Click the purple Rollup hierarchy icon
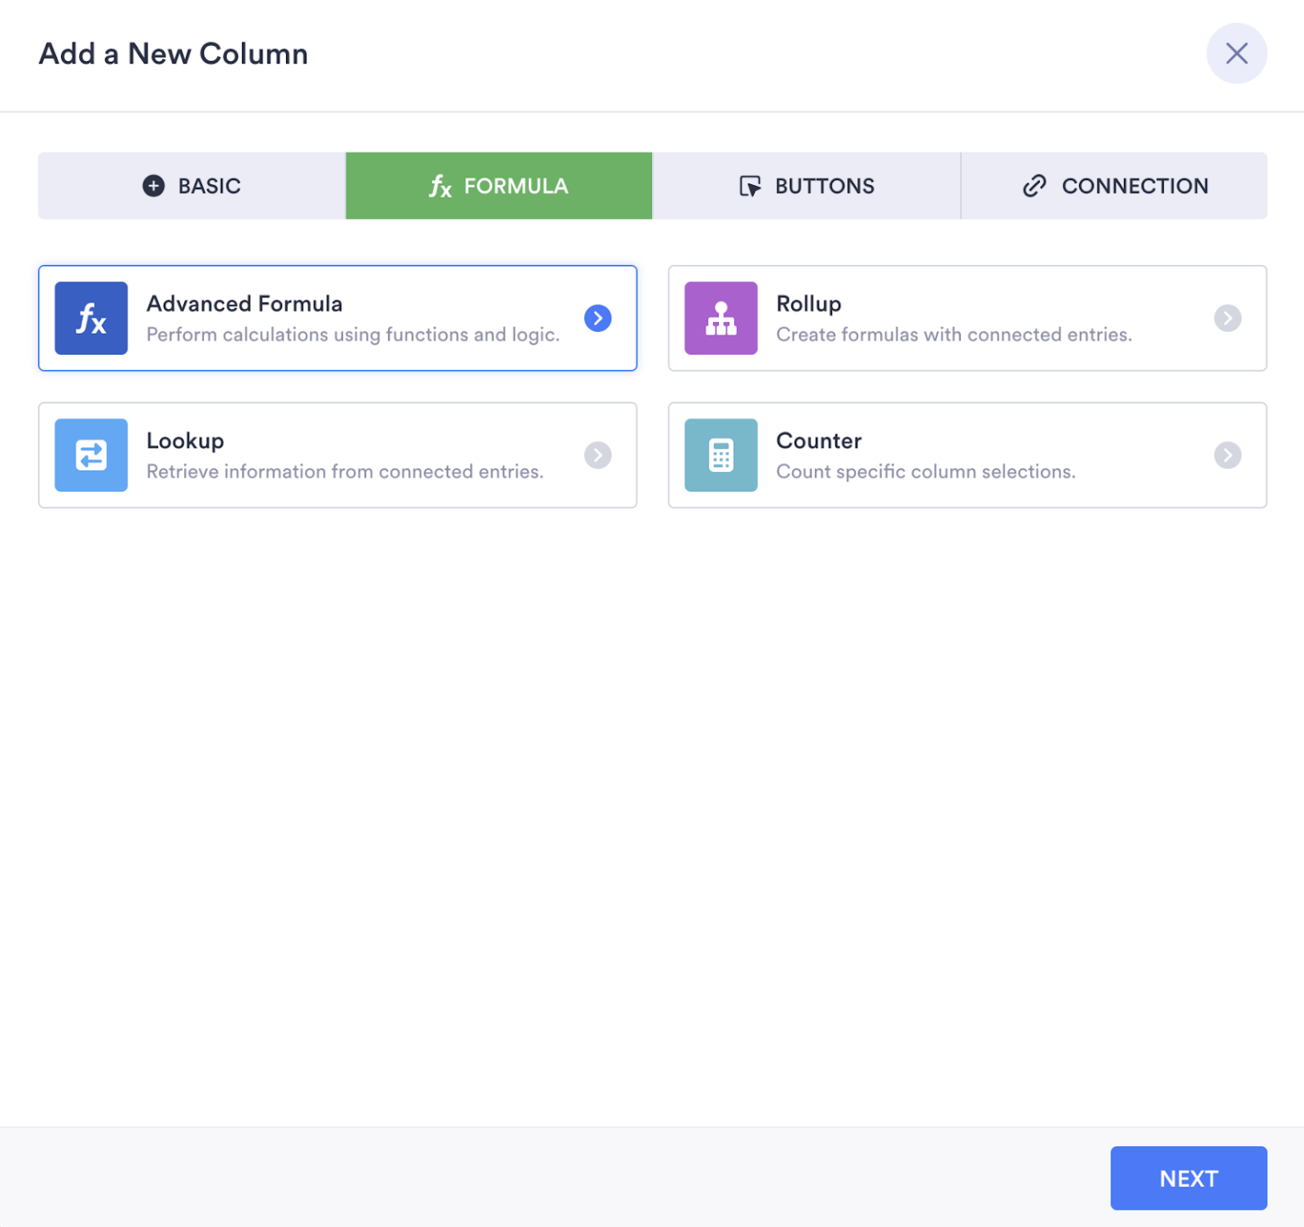 [721, 318]
